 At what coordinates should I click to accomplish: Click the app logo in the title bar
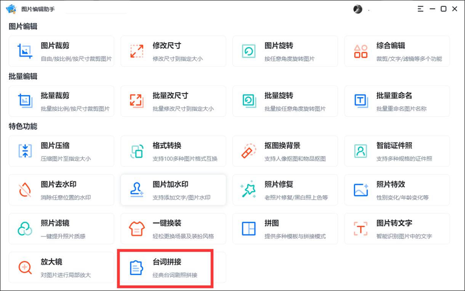click(11, 8)
